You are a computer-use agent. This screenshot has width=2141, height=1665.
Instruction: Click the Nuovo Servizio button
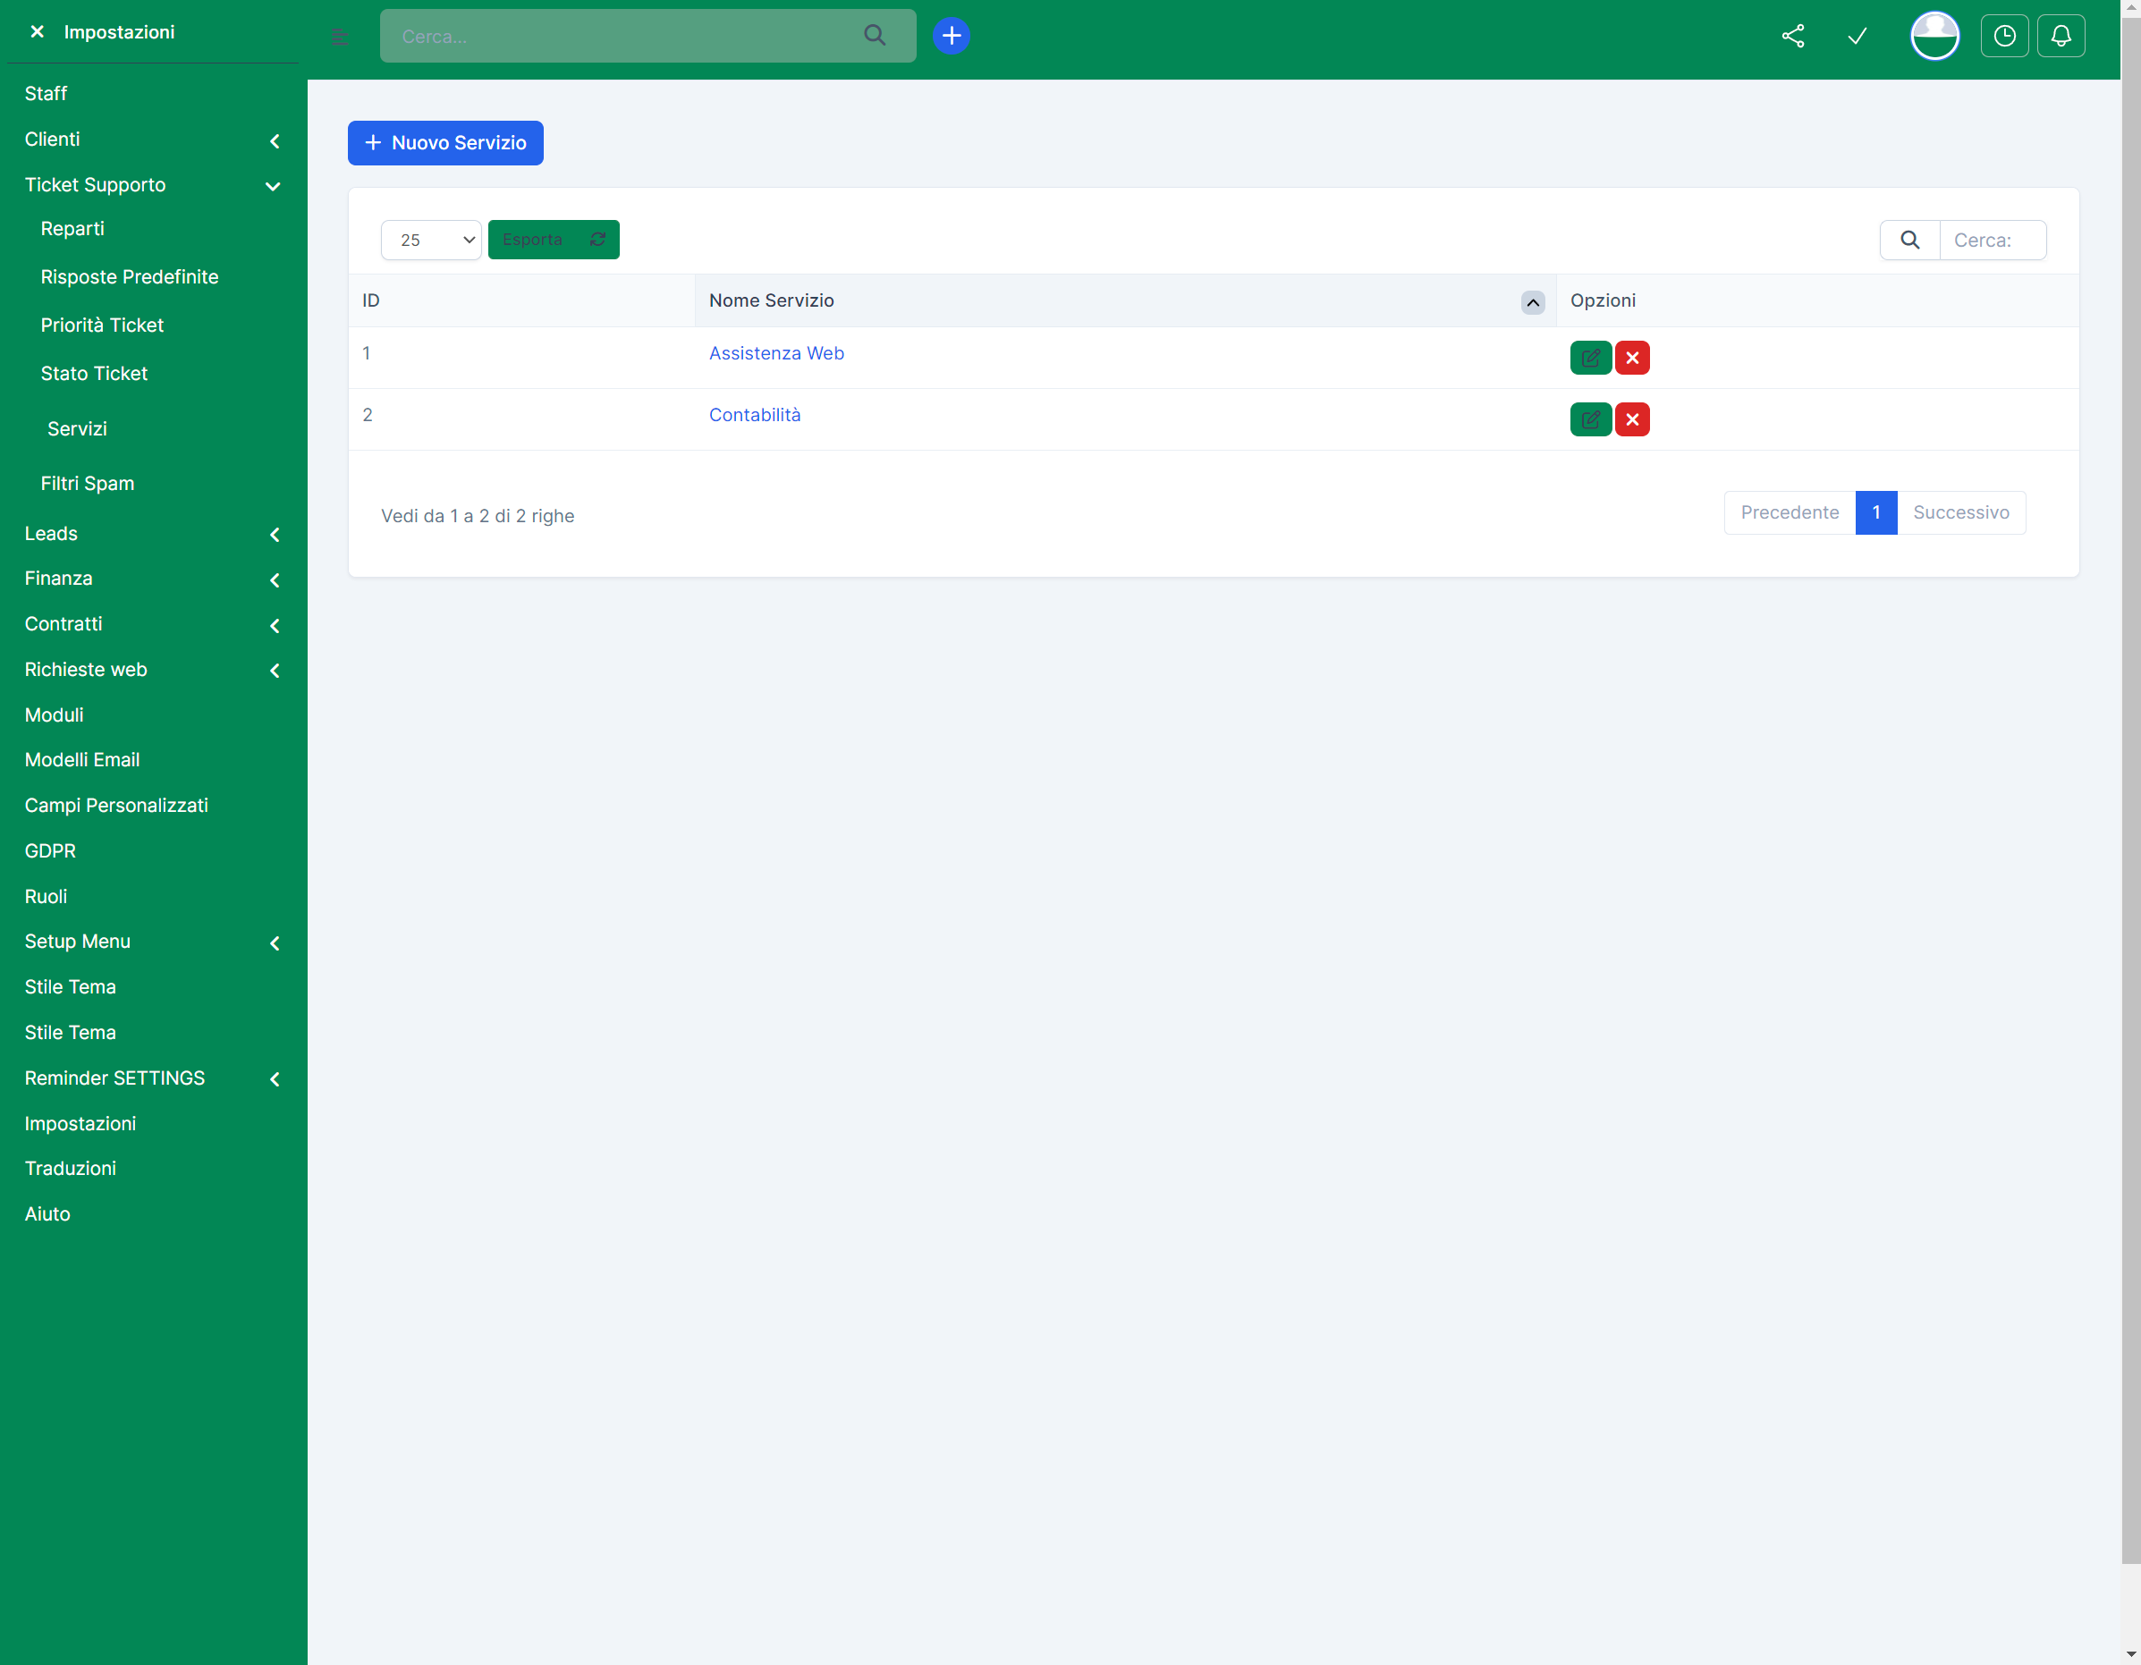click(445, 143)
